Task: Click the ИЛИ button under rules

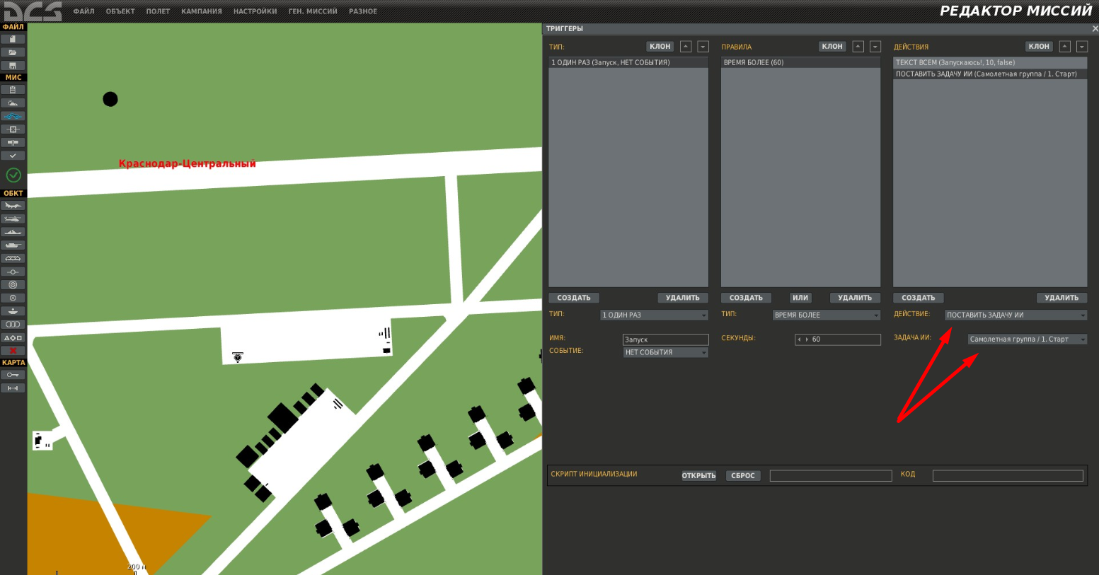Action: pyautogui.click(x=800, y=298)
